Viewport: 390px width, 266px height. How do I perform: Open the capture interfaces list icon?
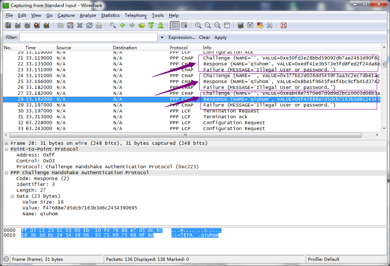point(8,25)
